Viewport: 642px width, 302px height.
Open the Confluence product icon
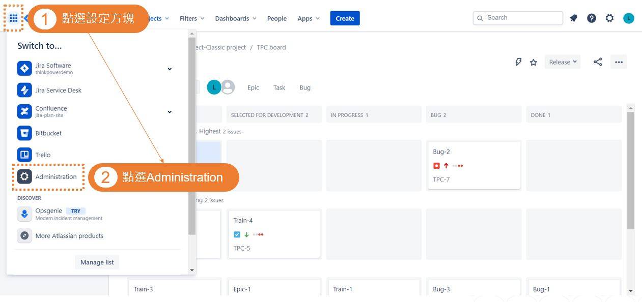24,111
